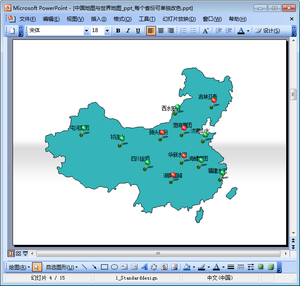The image size is (300, 286).
Task: Select the arrow Select Objects tool
Action: pyautogui.click(x=37, y=267)
